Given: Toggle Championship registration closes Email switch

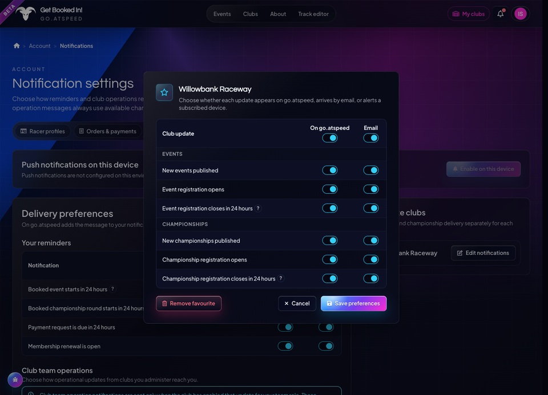Looking at the screenshot, I should pos(370,279).
